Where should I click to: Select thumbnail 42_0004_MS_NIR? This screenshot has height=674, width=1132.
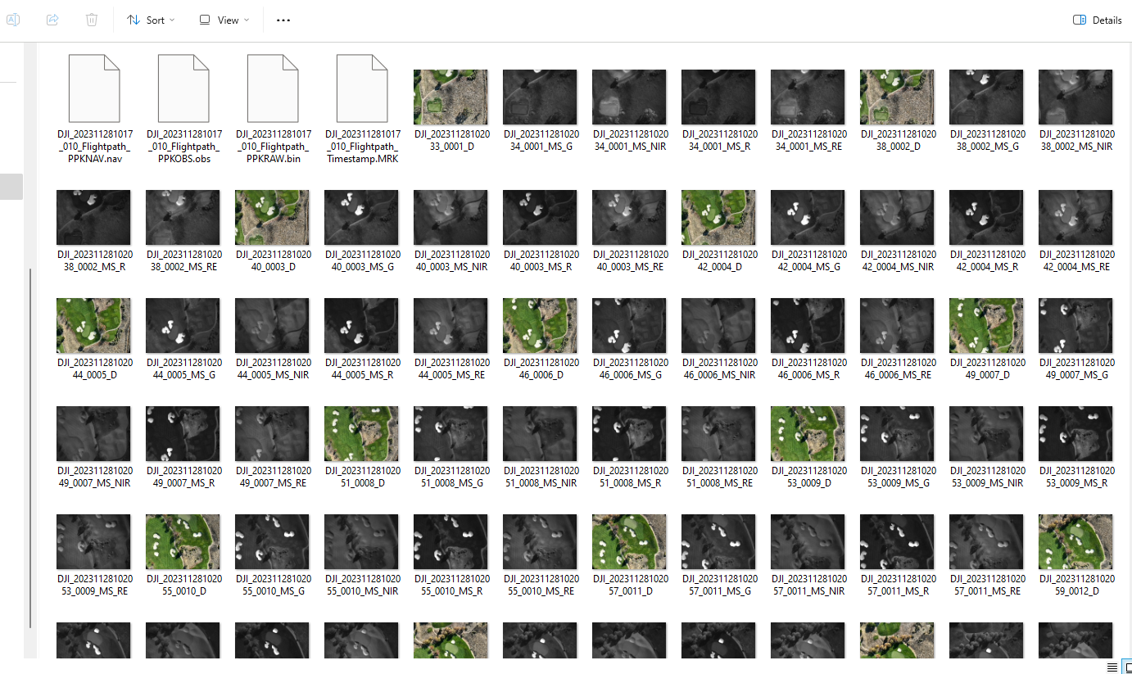[x=897, y=218]
